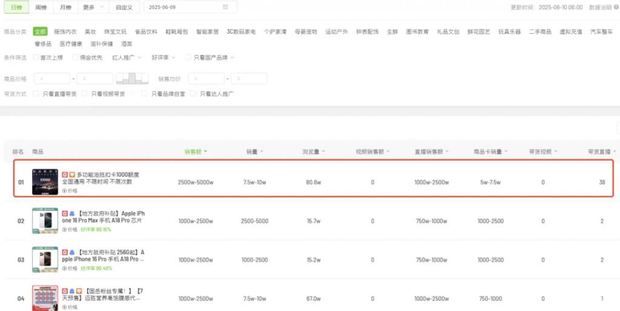
Task: Click the sort arrow on 销售额 column
Action: 206,151
